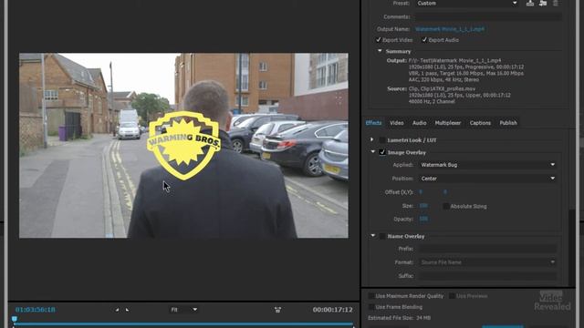Screen dimensions: 584x328
Task: Enable the Name Overlay checkbox
Action: 382,236
